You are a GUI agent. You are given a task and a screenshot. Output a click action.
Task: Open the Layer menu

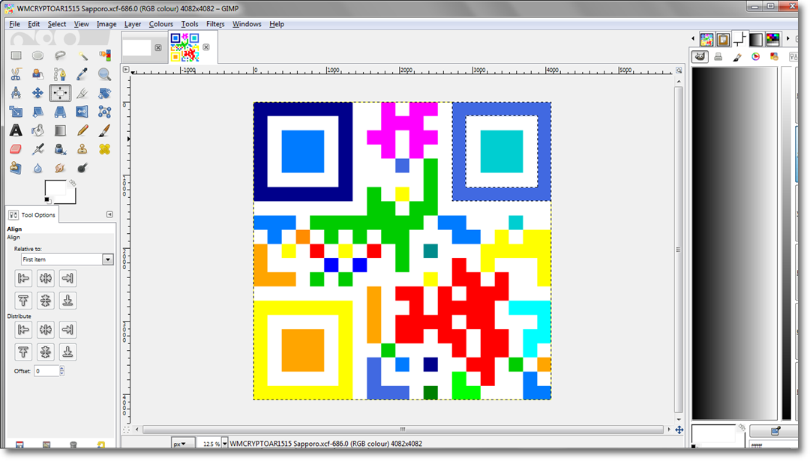pos(133,24)
